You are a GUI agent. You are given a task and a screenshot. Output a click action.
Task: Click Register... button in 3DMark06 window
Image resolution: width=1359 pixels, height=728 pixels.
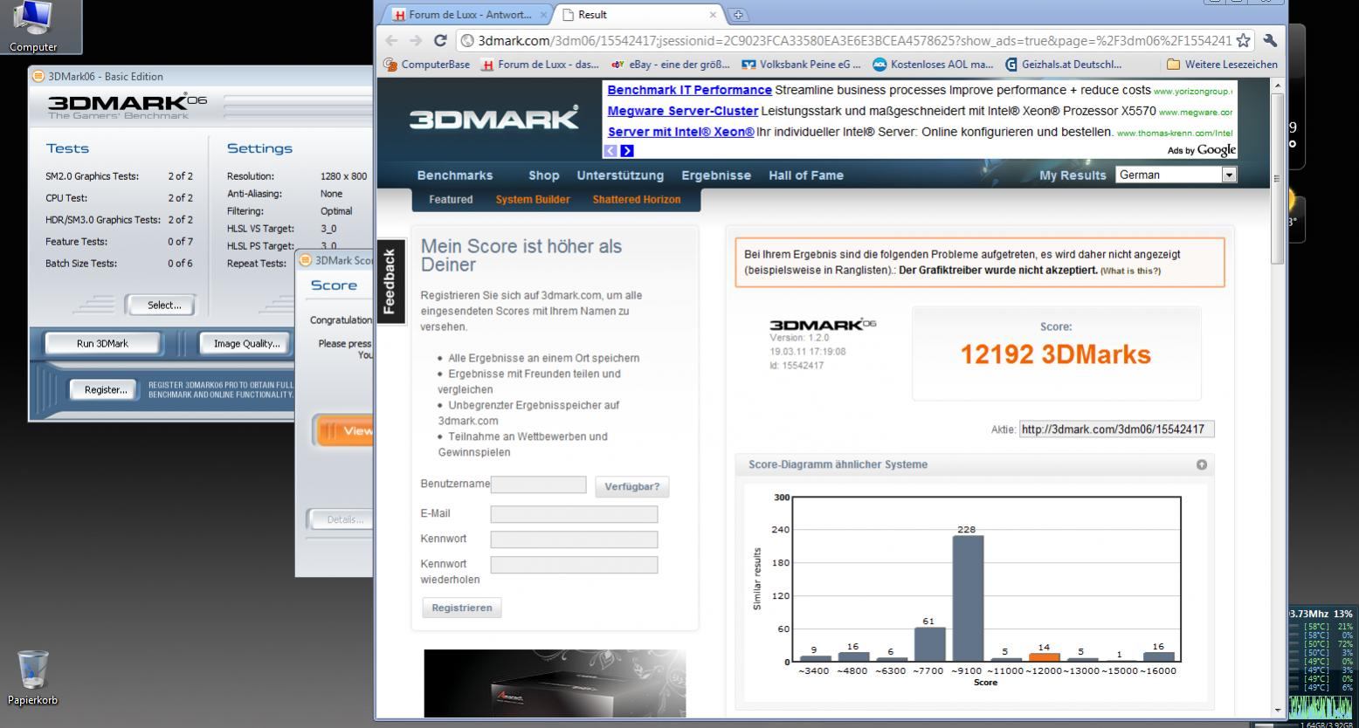pos(106,390)
